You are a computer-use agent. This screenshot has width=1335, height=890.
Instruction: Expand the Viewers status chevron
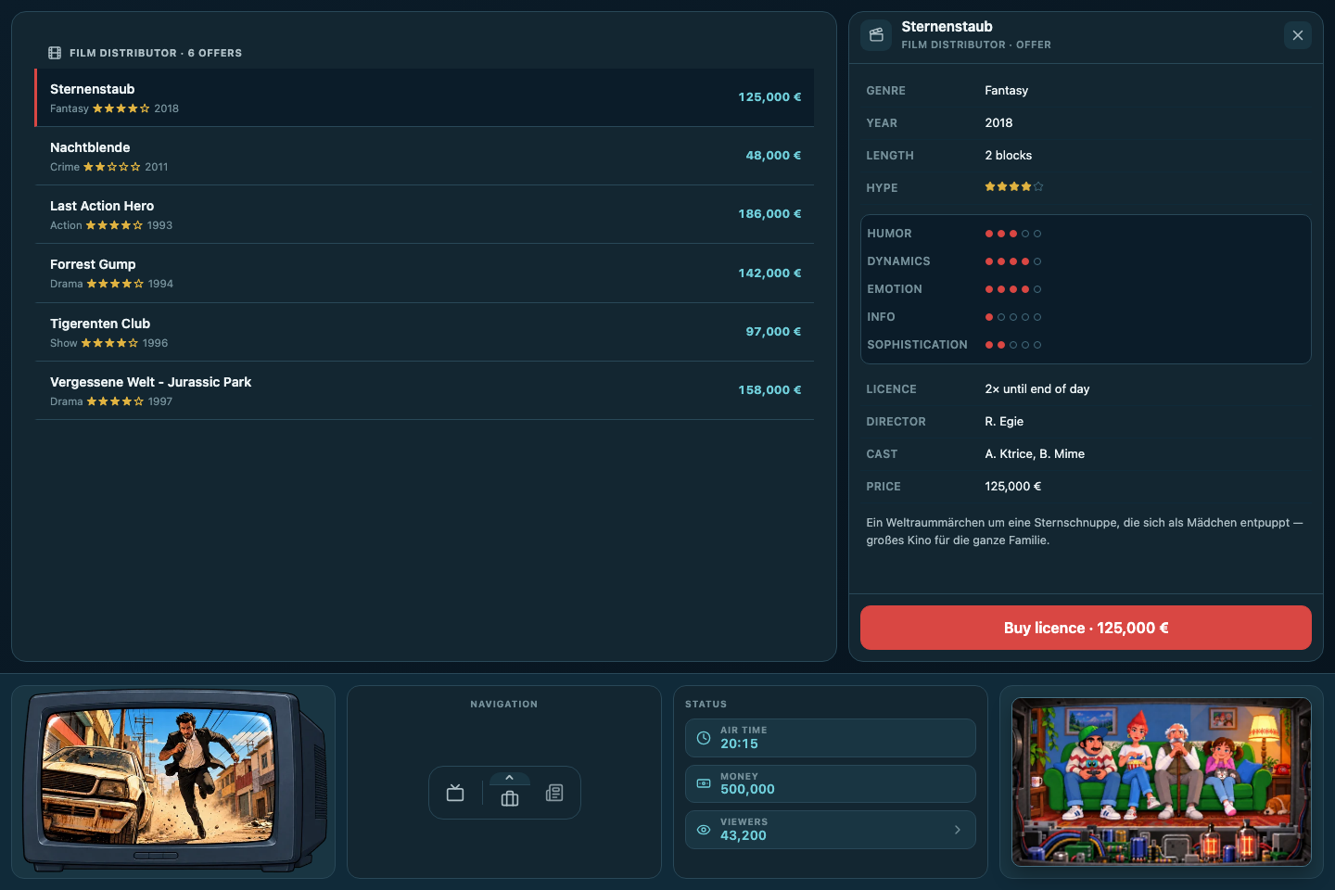click(x=958, y=830)
